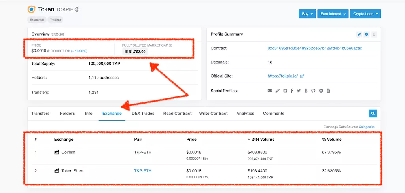Click the blue search magnifier button
Image resolution: width=405 pixels, height=193 pixels.
coord(373,113)
